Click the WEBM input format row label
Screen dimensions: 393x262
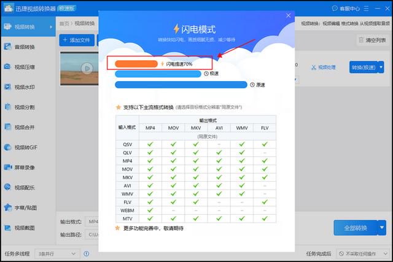(x=127, y=210)
